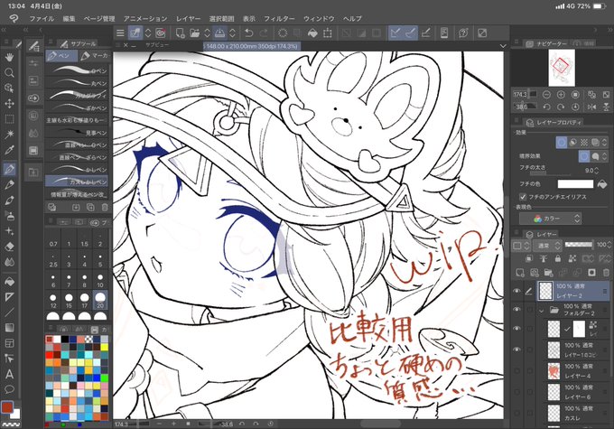Image resolution: width=614 pixels, height=429 pixels.
Task: Click the Navigator canvas thumbnail
Action: click(562, 68)
